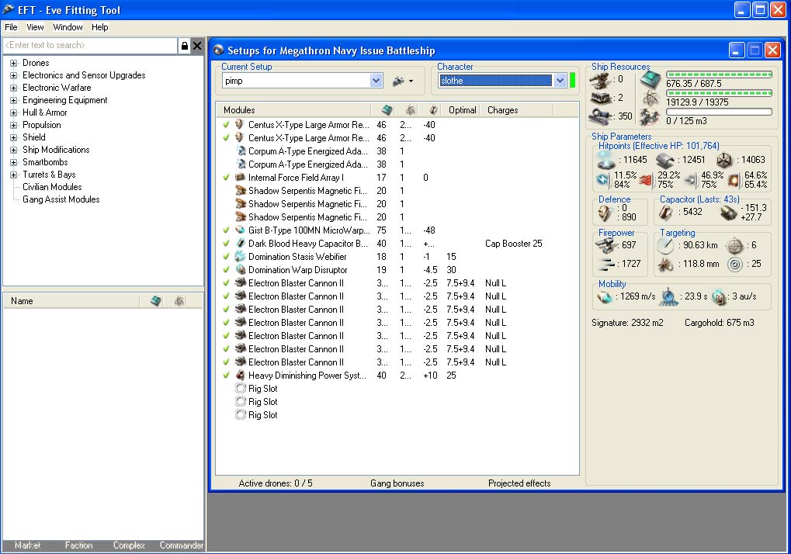Open the File menu
This screenshot has height=554, width=791.
(11, 27)
